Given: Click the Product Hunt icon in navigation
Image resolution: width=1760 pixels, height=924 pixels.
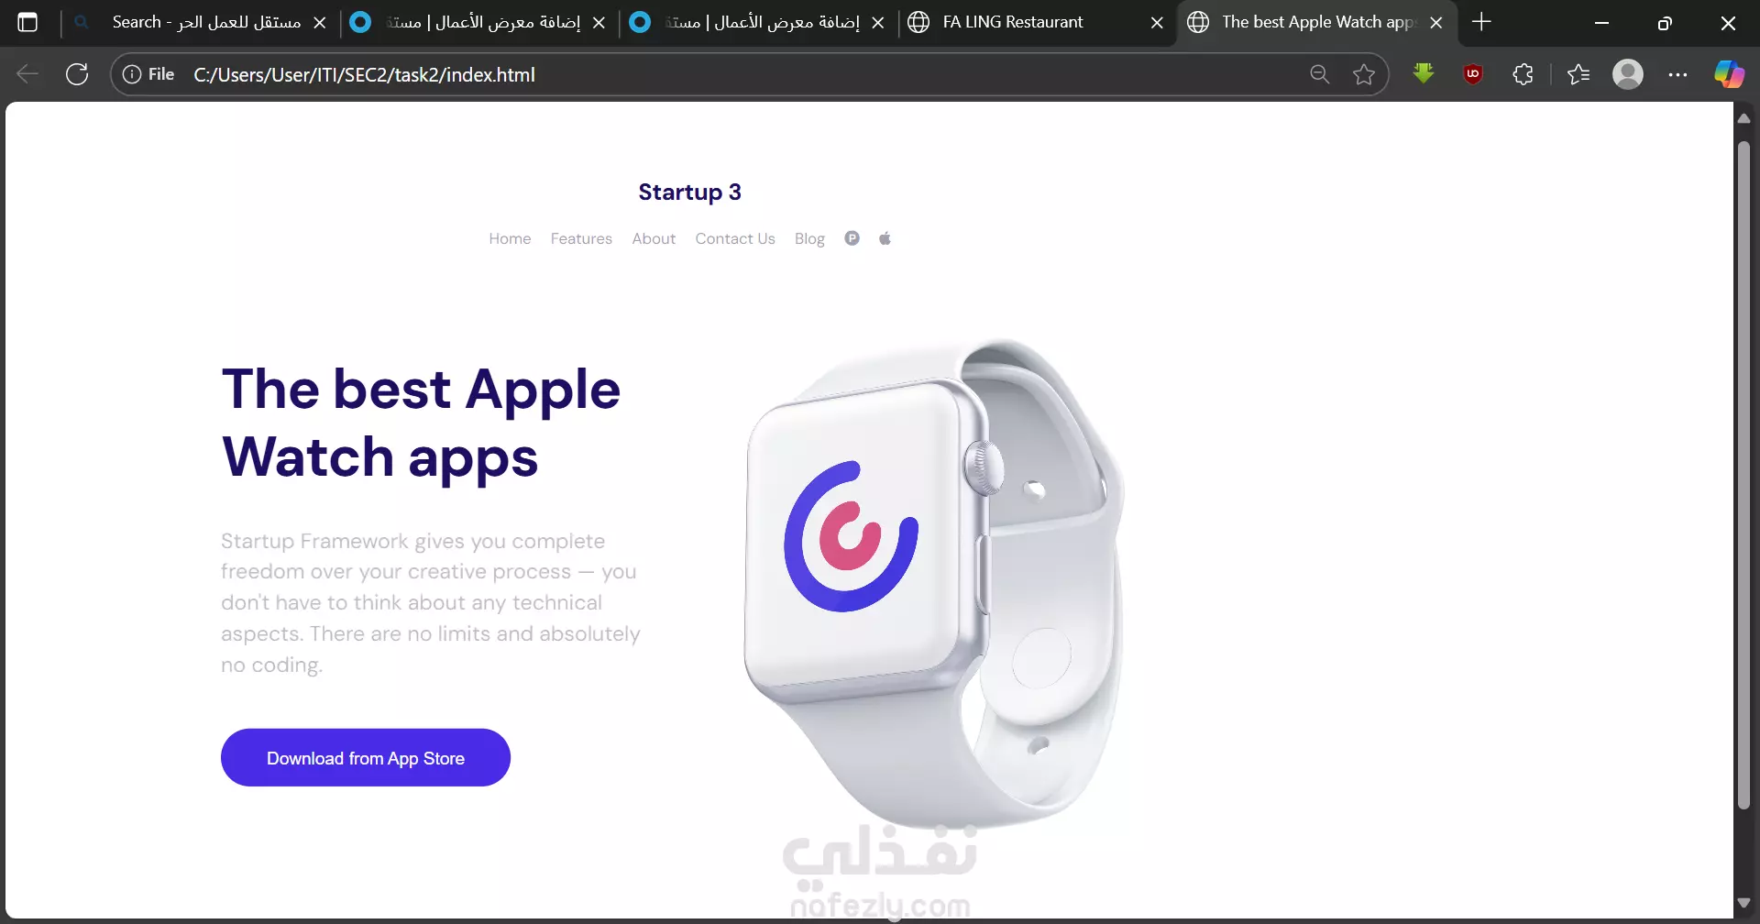Looking at the screenshot, I should point(852,238).
